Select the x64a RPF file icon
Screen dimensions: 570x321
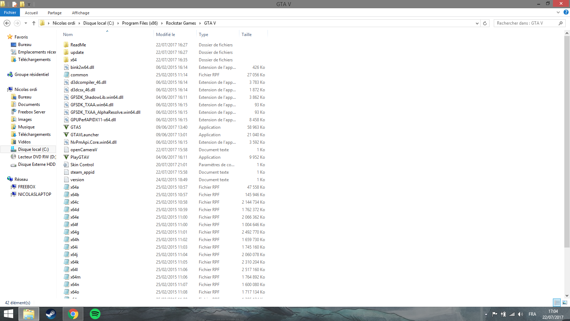(x=66, y=187)
